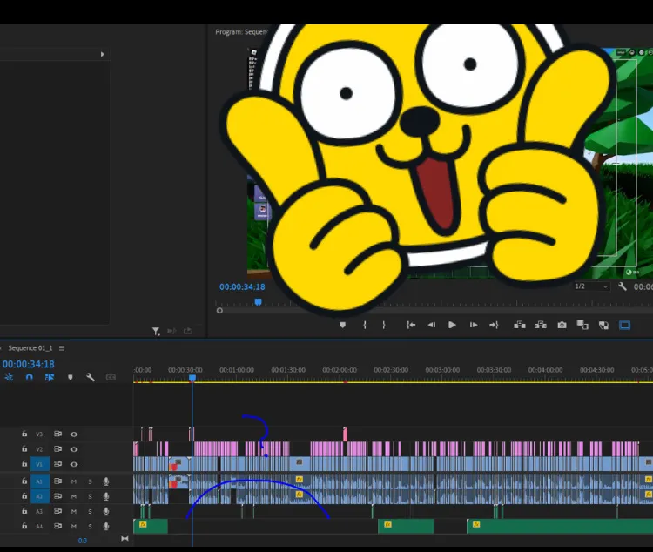The width and height of the screenshot is (653, 552).
Task: Click the blue highlighted monitor button
Action: [x=624, y=325]
